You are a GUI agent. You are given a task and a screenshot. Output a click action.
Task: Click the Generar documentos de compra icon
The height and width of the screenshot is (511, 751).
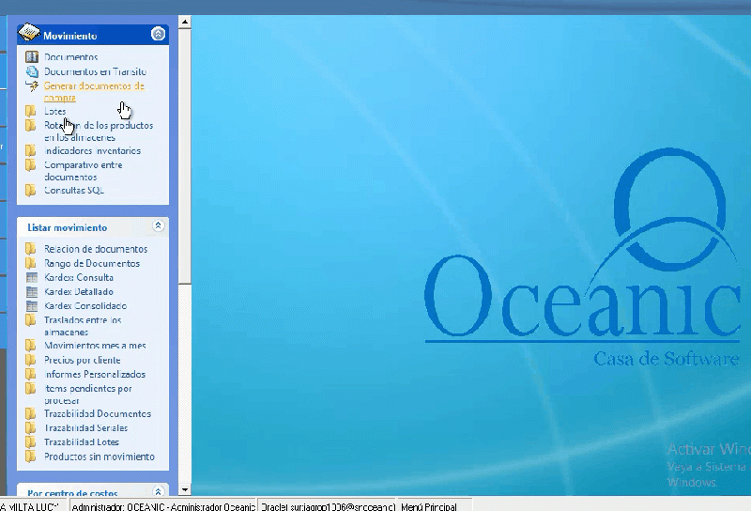[32, 85]
